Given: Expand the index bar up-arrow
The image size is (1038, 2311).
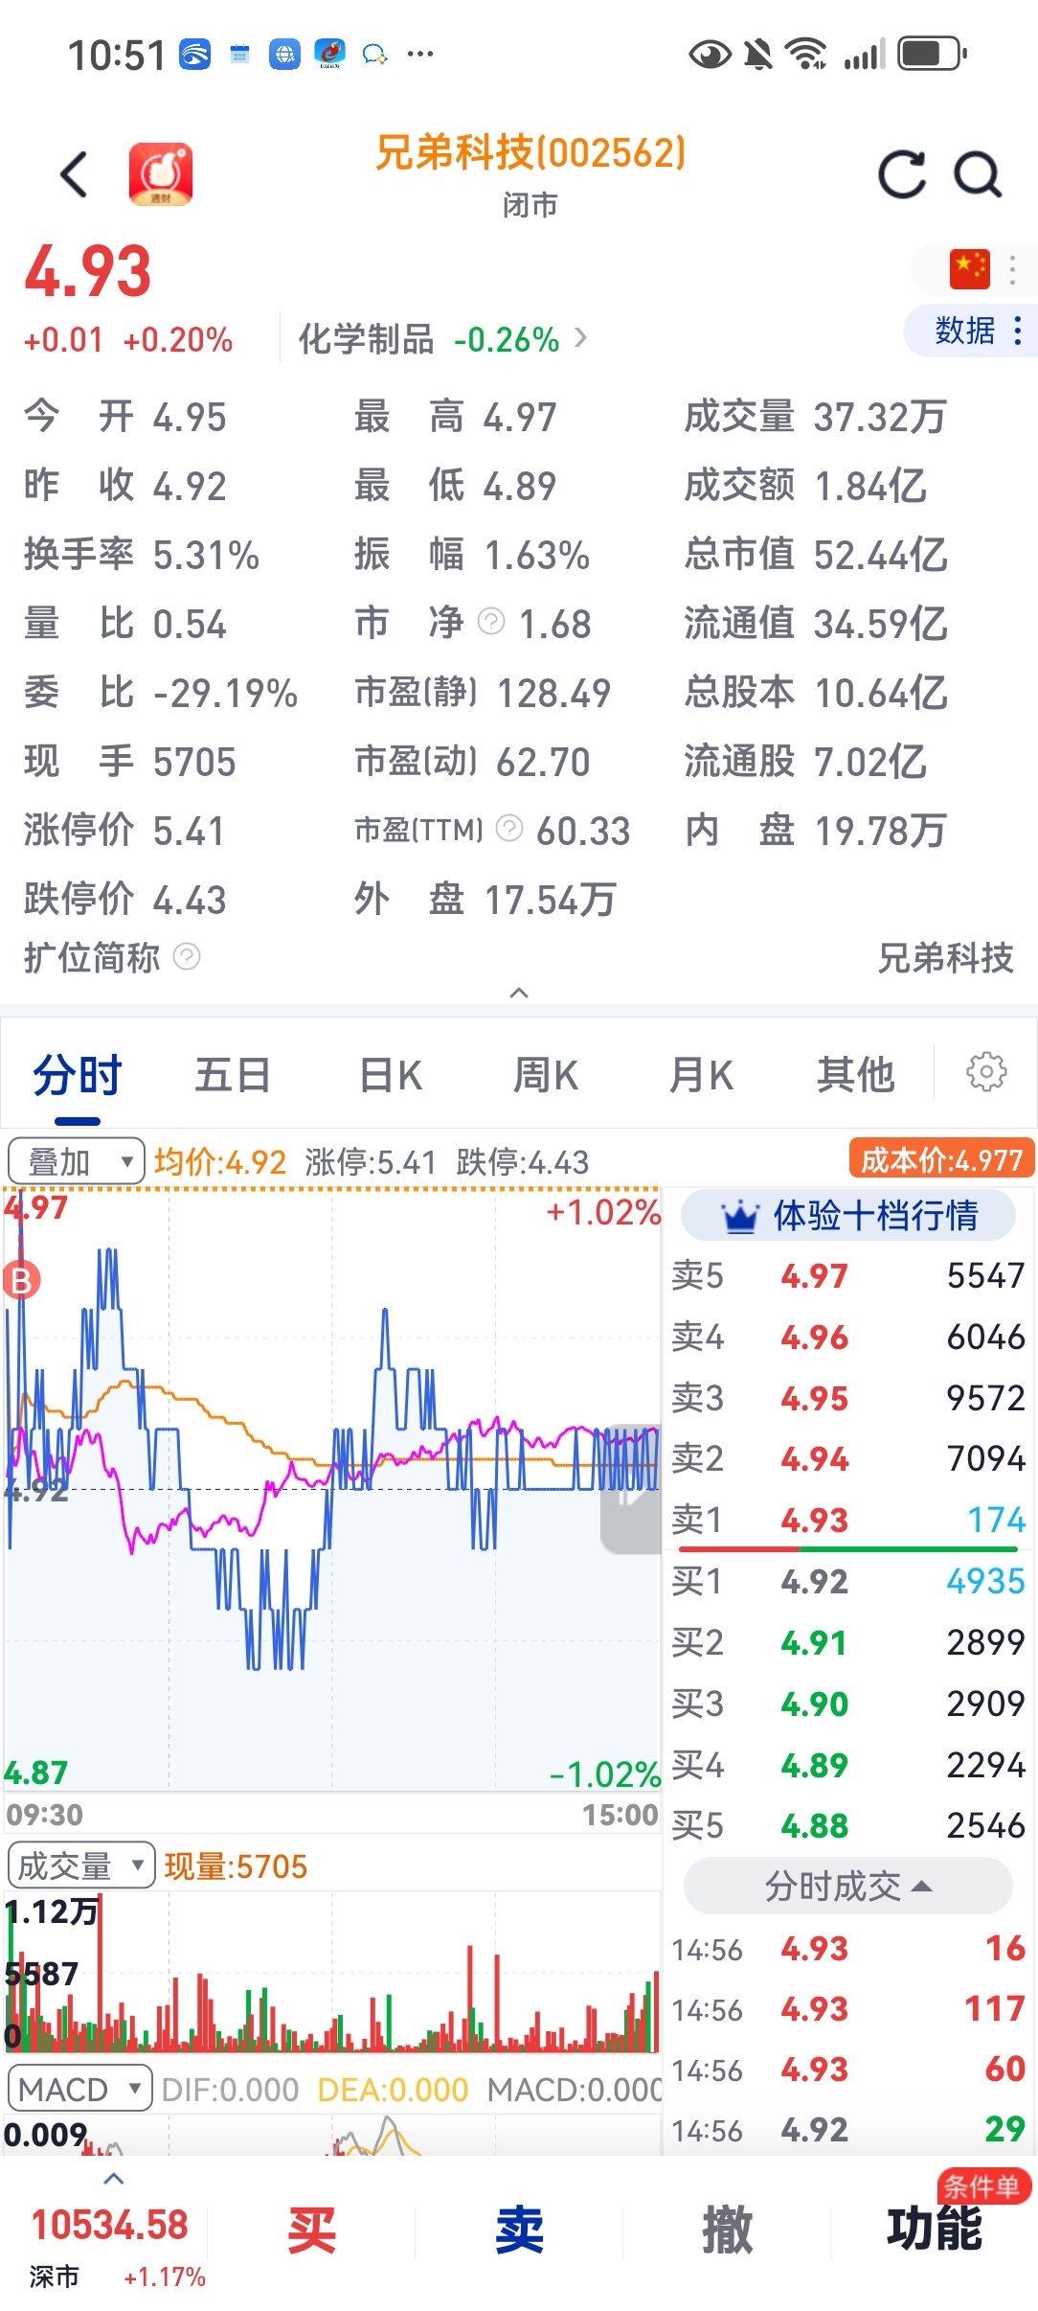Looking at the screenshot, I should coord(113,2179).
